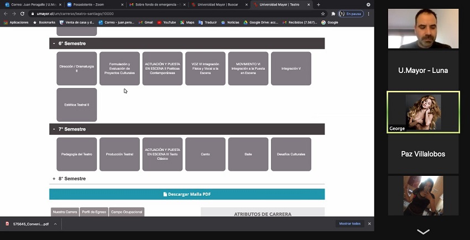This screenshot has width=470, height=240.
Task: Collapse the 6° Semestre section
Action: coord(54,43)
